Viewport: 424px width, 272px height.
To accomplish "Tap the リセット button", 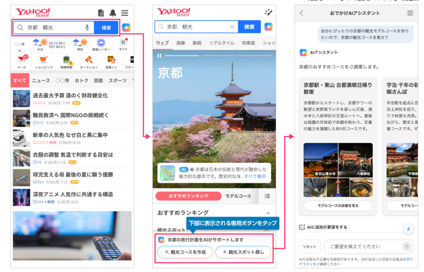I will 310,247.
